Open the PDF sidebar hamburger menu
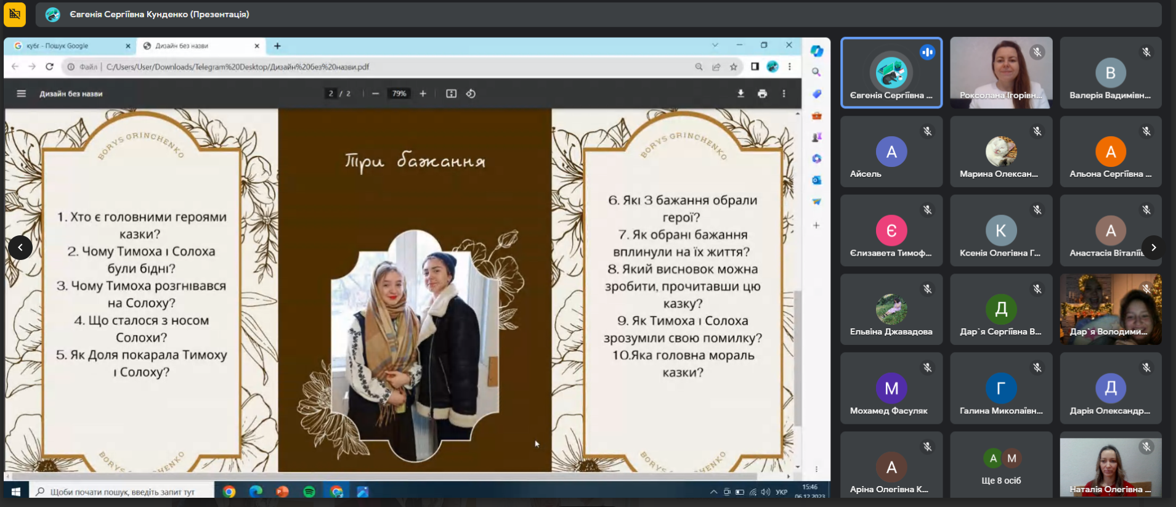This screenshot has height=507, width=1176. pos(22,94)
